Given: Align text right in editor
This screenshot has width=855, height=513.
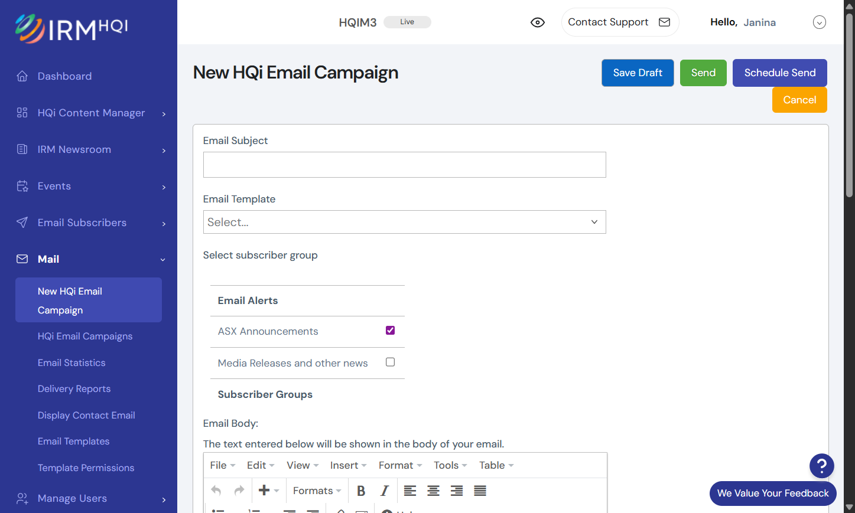Looking at the screenshot, I should click(x=457, y=491).
